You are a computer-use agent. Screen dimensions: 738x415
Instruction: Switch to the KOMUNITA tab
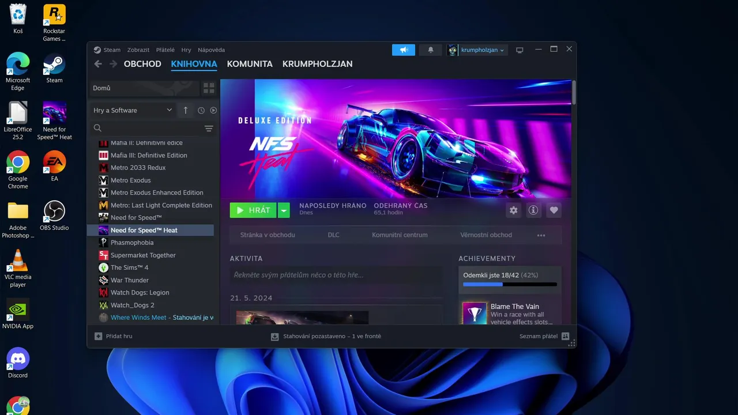(x=250, y=64)
